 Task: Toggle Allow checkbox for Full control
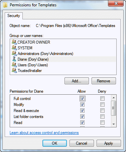pos(82,98)
